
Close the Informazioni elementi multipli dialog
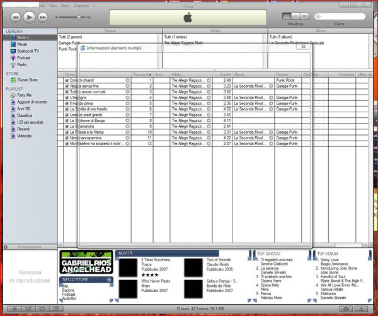(303, 47)
